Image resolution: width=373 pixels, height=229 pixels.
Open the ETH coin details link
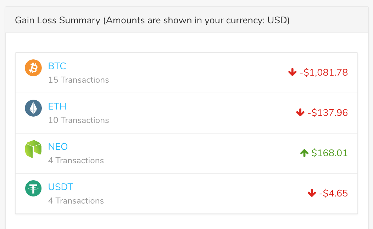(x=57, y=106)
